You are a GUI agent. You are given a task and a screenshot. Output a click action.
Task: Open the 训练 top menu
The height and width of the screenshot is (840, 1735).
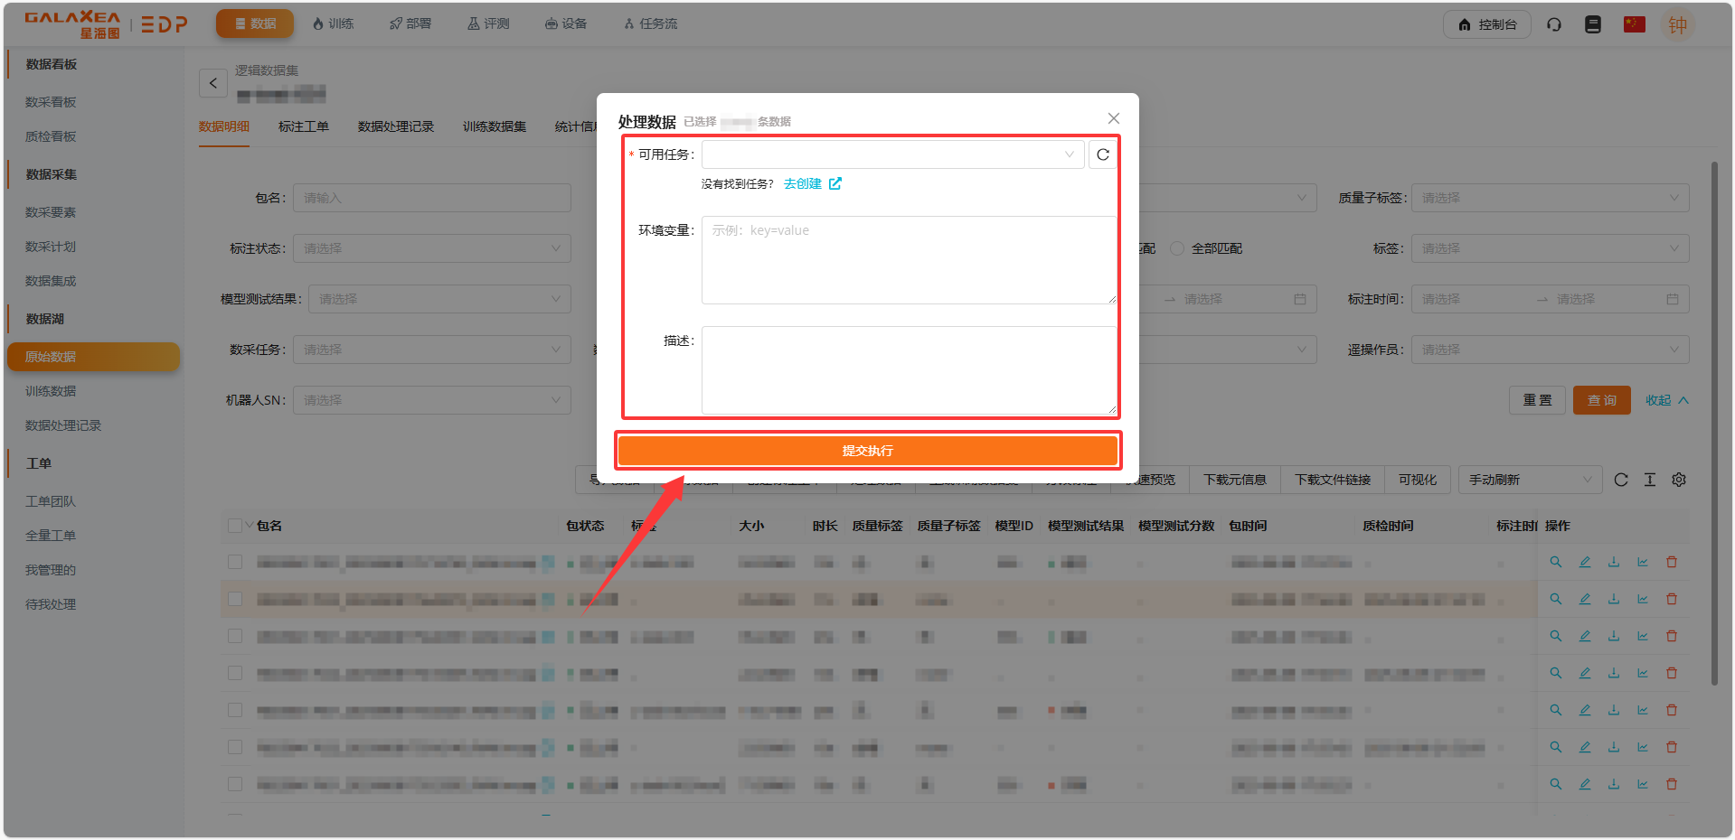tap(333, 23)
